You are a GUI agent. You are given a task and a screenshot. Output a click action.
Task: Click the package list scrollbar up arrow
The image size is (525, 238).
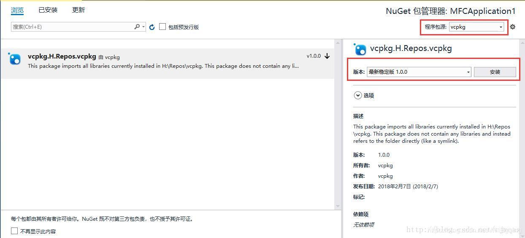click(338, 43)
